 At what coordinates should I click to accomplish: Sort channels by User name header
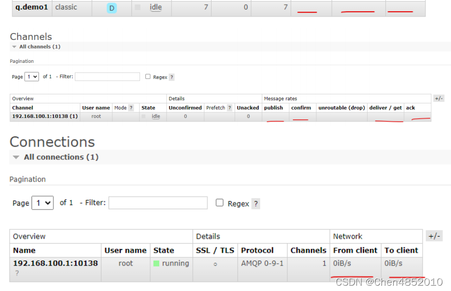[96, 108]
